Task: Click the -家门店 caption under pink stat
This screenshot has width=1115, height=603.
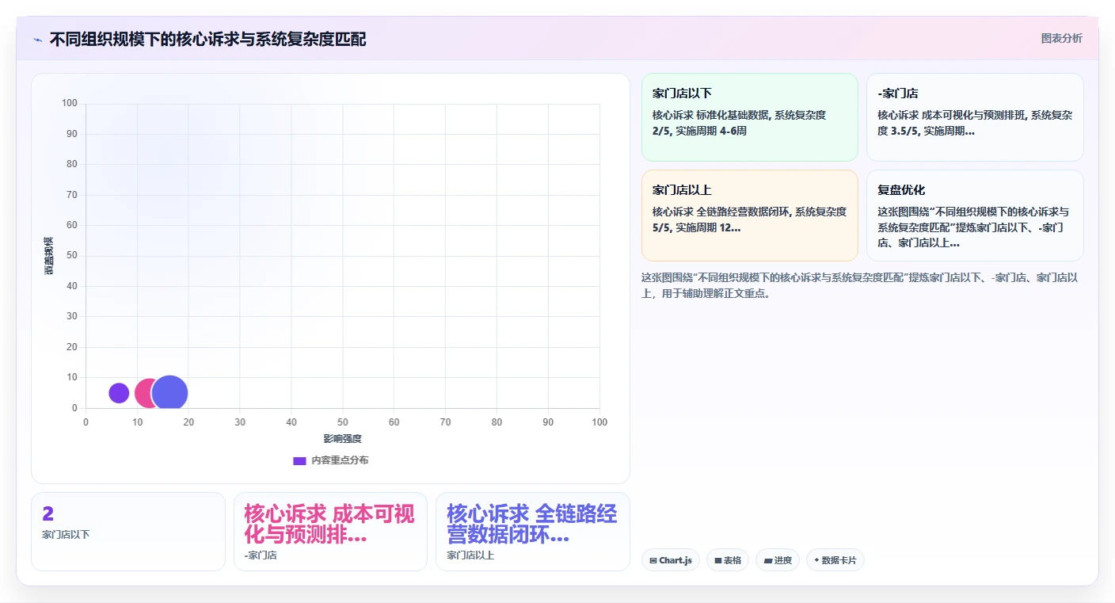Action: click(x=261, y=555)
